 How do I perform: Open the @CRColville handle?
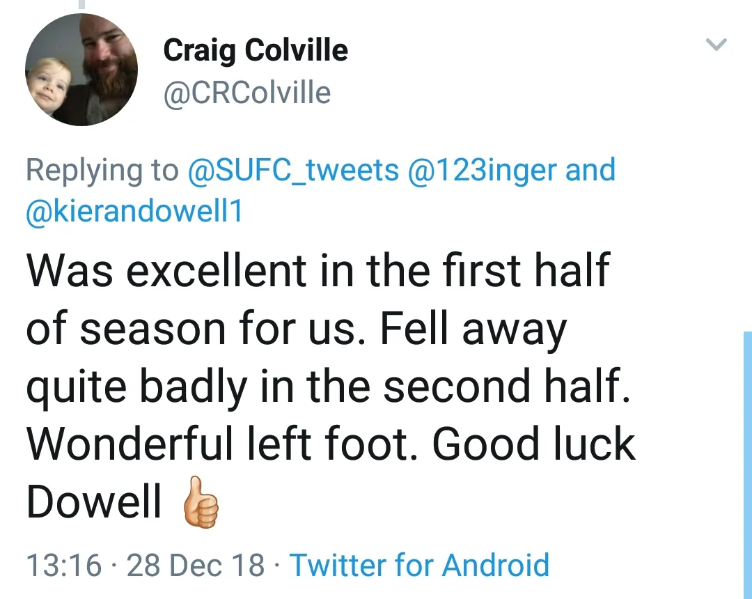[246, 93]
